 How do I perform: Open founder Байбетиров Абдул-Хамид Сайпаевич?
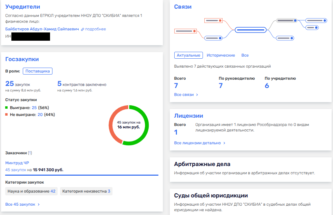(42, 29)
